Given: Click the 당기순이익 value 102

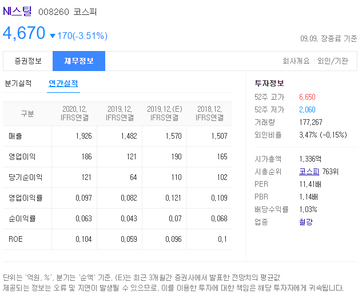Looking at the screenshot, I should tap(222, 177).
